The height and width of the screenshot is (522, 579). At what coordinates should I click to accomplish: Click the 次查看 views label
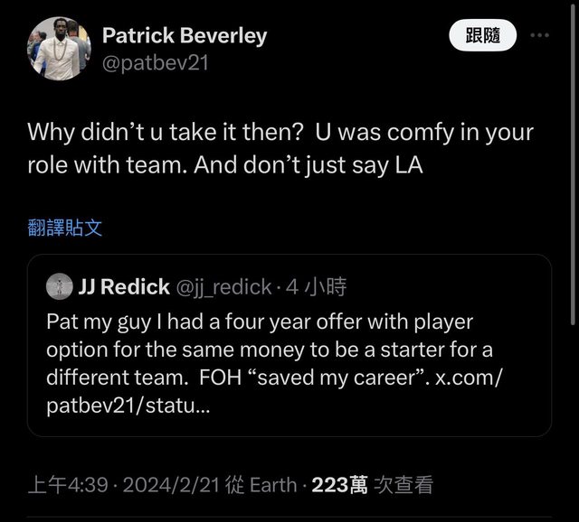pos(404,485)
